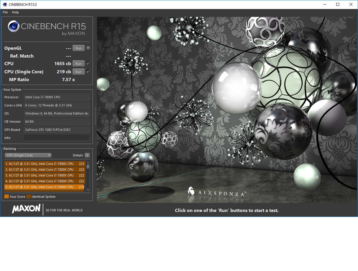Run the OpenGL test
The height and width of the screenshot is (271, 358).
[x=79, y=48]
